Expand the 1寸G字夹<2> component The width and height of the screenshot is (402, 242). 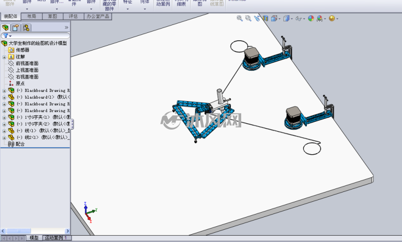point(4,124)
